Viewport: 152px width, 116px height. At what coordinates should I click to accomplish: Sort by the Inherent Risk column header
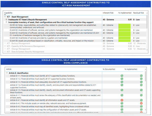pos(108,13)
